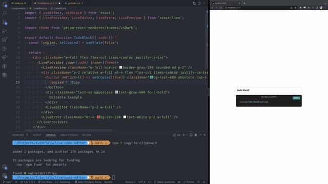
Task: Open the Manage gear in the activity bar
Action: [x=5, y=176]
